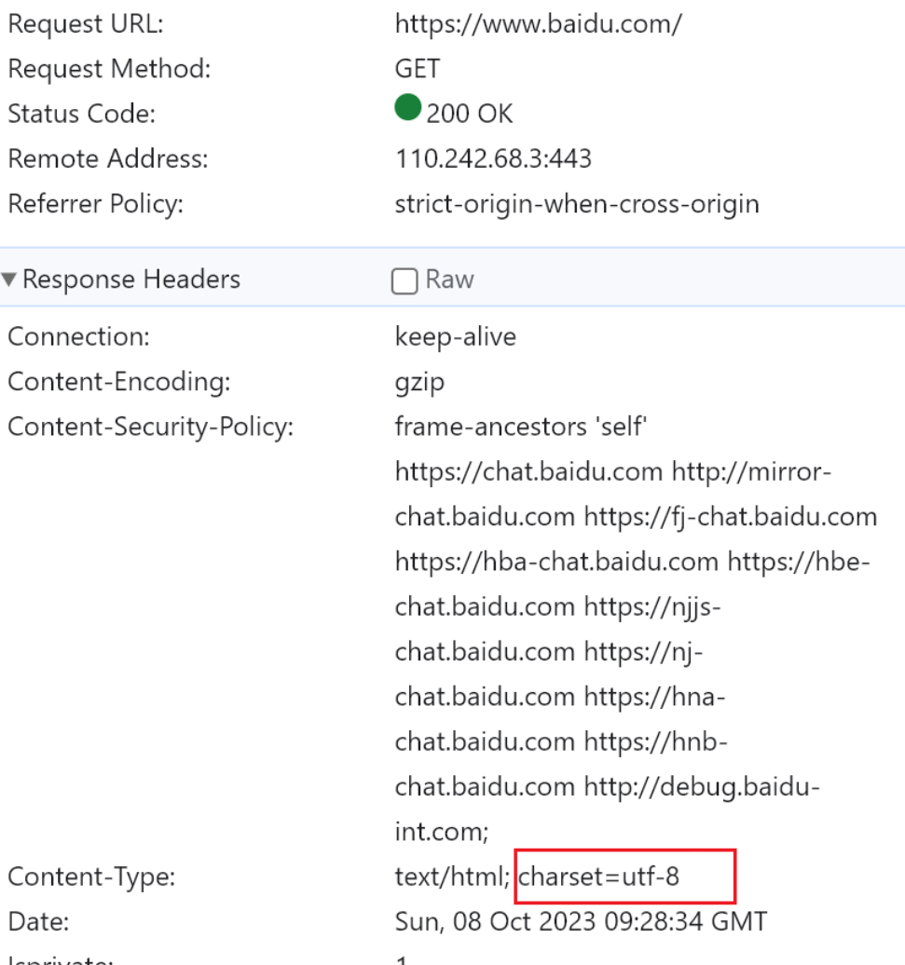Click the frame-ancestors 'self' value text

point(521,428)
